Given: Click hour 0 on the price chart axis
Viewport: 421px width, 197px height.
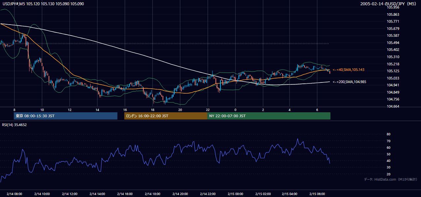Looking at the screenshot, I should (235, 109).
